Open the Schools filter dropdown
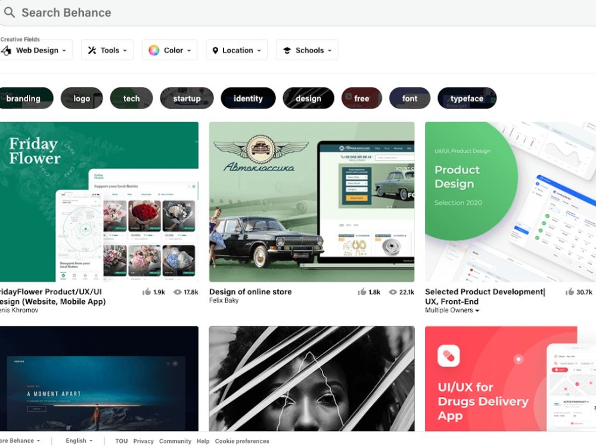This screenshot has height=447, width=596. pos(307,50)
